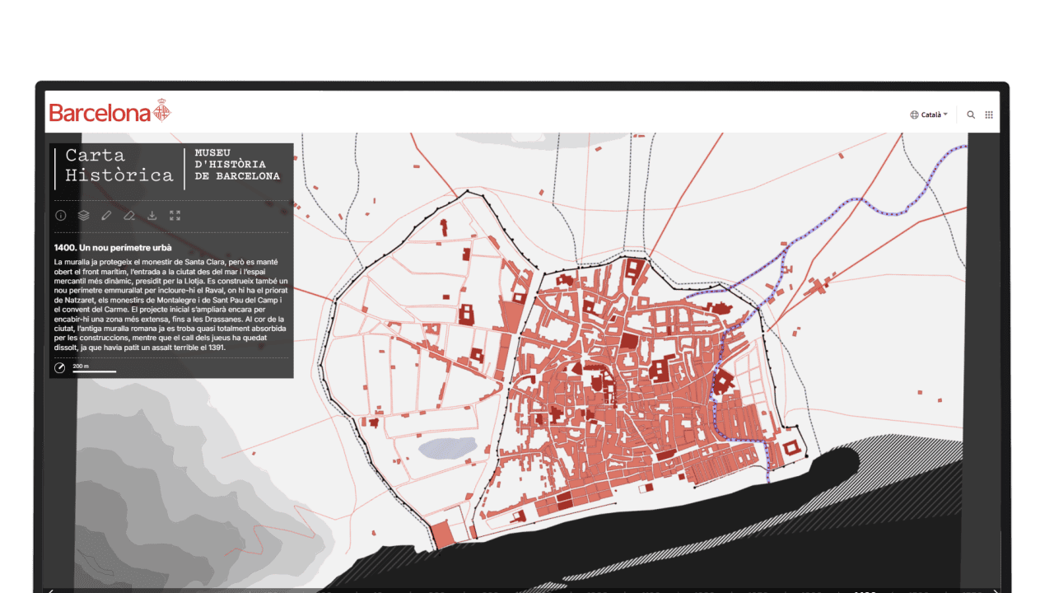
Task: Click the timeline right arrow
Action: point(995,590)
